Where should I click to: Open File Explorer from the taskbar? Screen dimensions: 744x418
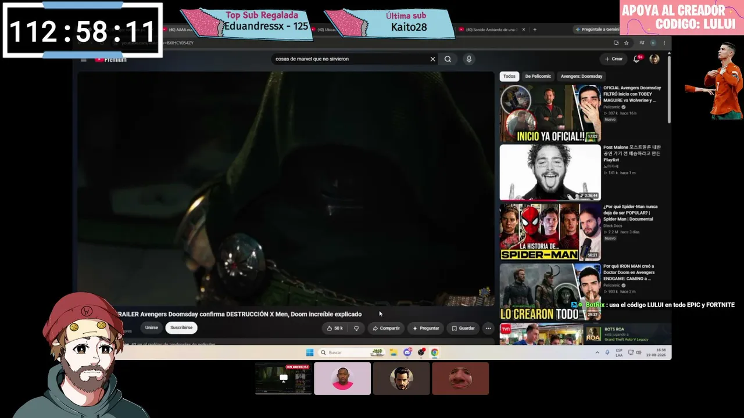(x=394, y=352)
